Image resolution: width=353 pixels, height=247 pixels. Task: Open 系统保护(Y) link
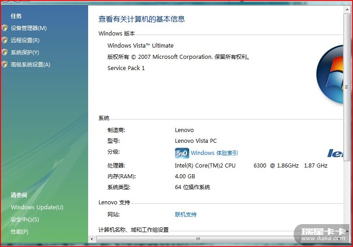point(25,53)
